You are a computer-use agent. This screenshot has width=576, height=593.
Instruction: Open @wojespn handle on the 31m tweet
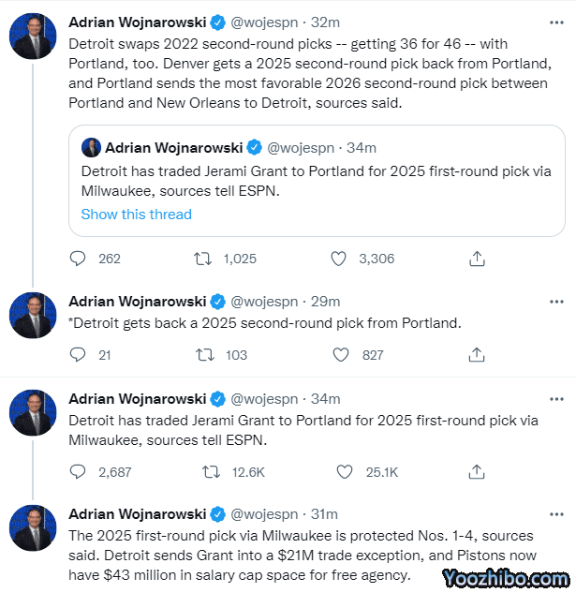point(264,514)
